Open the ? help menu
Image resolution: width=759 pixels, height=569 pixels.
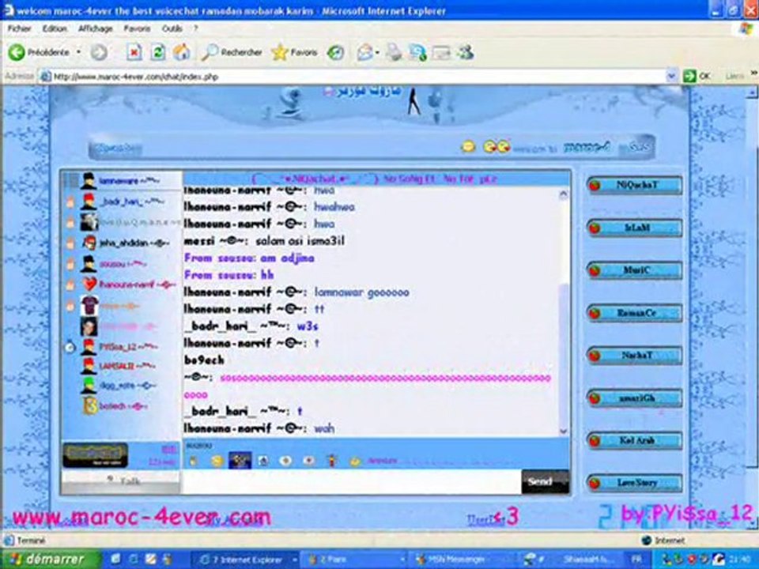(195, 28)
